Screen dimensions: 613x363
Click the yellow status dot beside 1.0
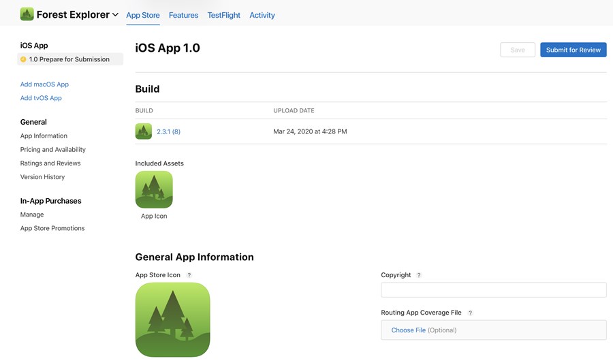click(23, 59)
